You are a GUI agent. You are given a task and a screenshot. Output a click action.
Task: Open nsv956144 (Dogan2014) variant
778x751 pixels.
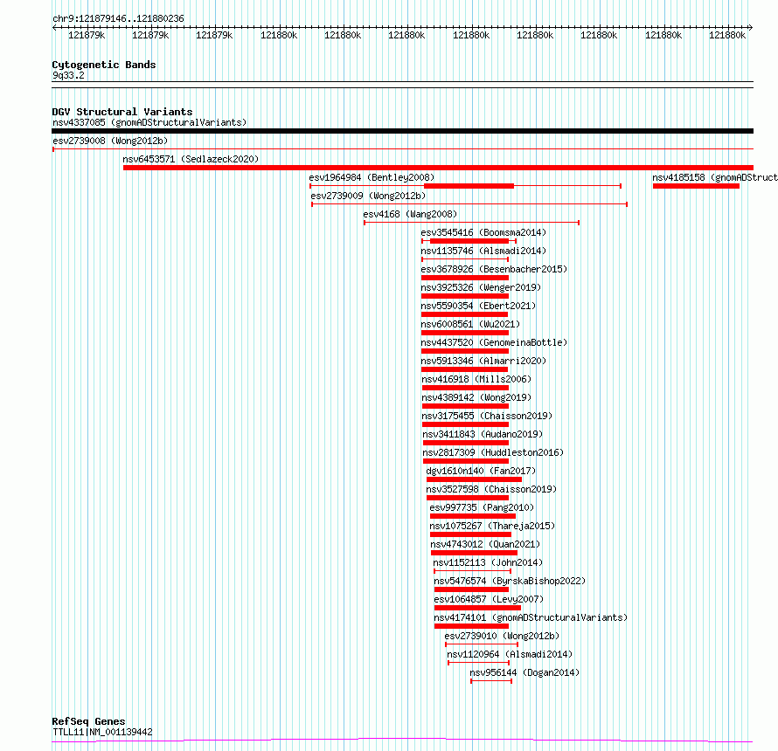coord(524,672)
